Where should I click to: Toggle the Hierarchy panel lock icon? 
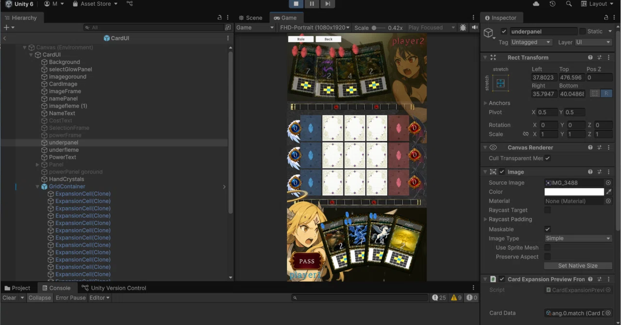[219, 17]
